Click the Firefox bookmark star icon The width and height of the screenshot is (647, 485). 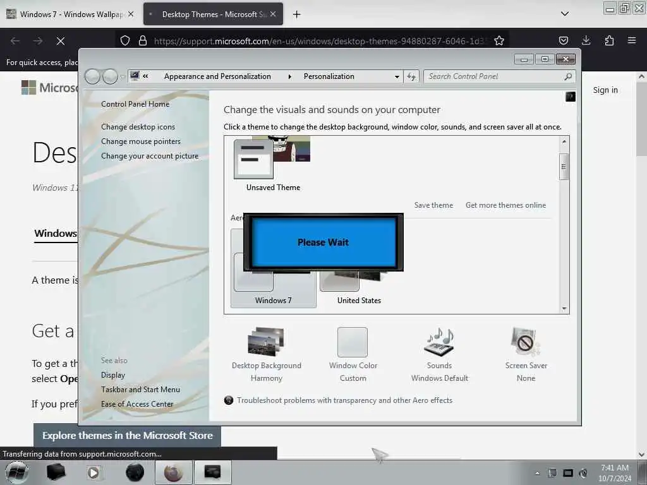click(499, 41)
